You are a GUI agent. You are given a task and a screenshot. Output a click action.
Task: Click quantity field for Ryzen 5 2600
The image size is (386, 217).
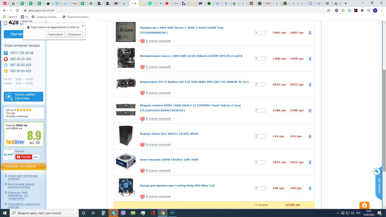[261, 33]
